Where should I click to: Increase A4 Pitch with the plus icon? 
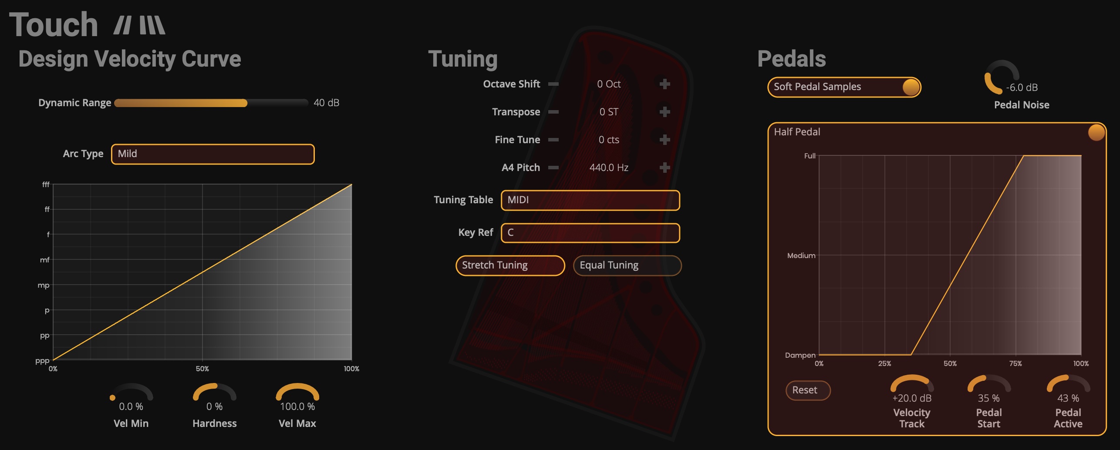(x=665, y=168)
